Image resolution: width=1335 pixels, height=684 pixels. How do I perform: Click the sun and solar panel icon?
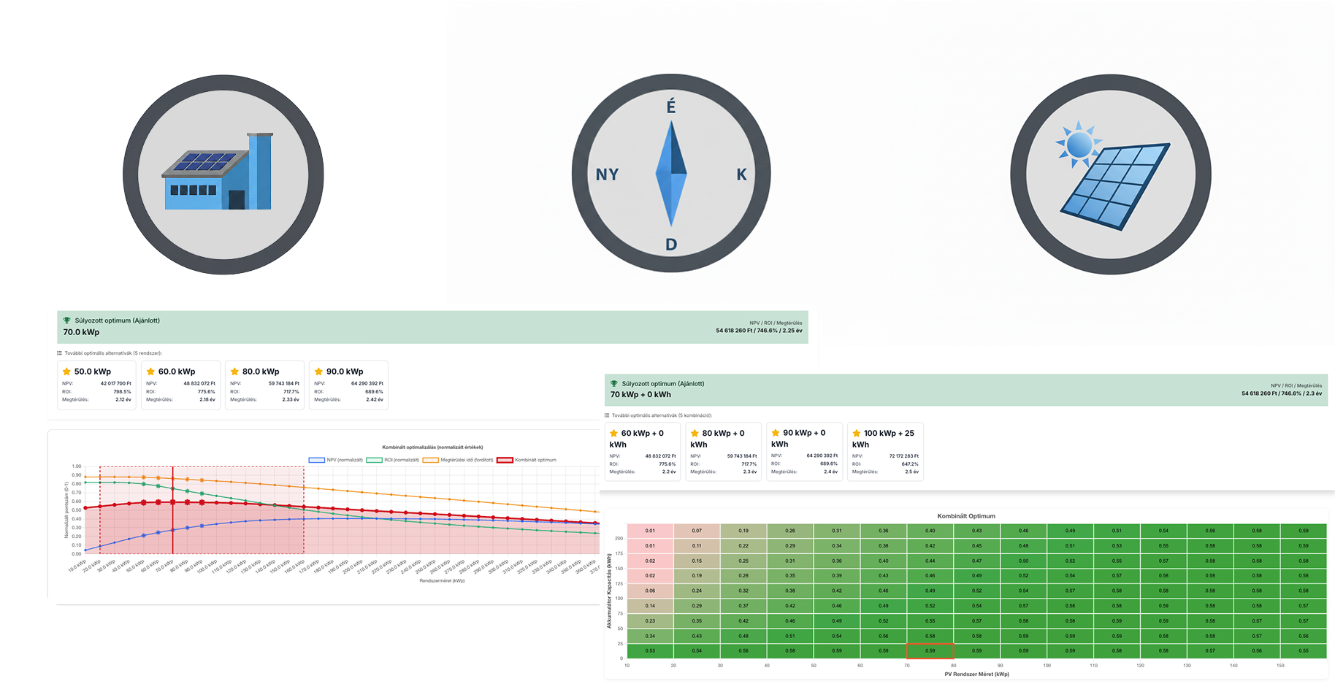click(x=1110, y=174)
